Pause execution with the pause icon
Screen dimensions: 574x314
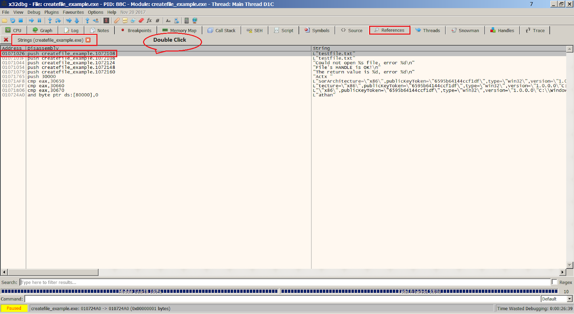(x=39, y=20)
